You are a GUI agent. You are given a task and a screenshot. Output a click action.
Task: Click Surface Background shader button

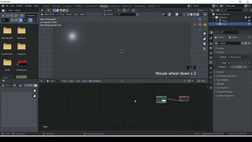[237, 57]
